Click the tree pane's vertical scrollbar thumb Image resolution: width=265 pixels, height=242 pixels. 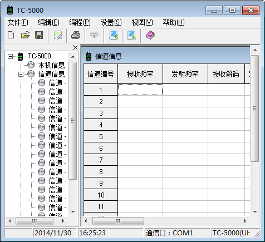[73, 121]
